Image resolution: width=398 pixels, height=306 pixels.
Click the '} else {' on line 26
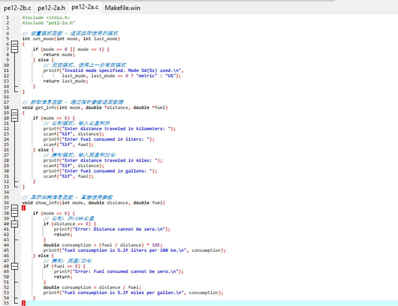(x=43, y=150)
